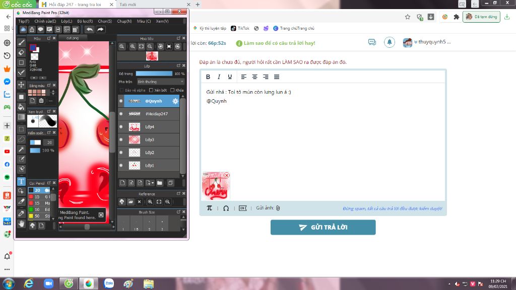
Task: Click the paperclip to attach image
Action: 278,208
